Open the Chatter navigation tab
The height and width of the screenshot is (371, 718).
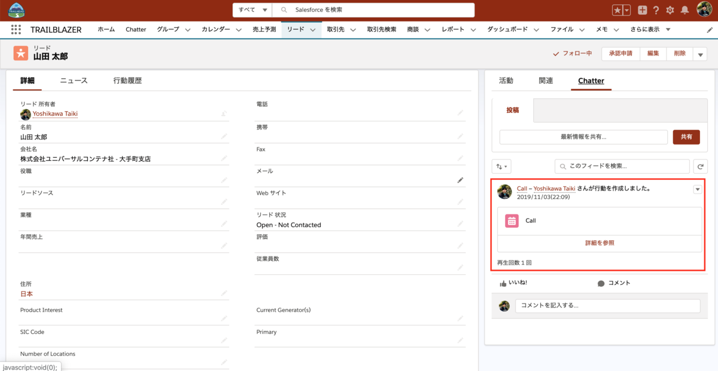click(136, 29)
